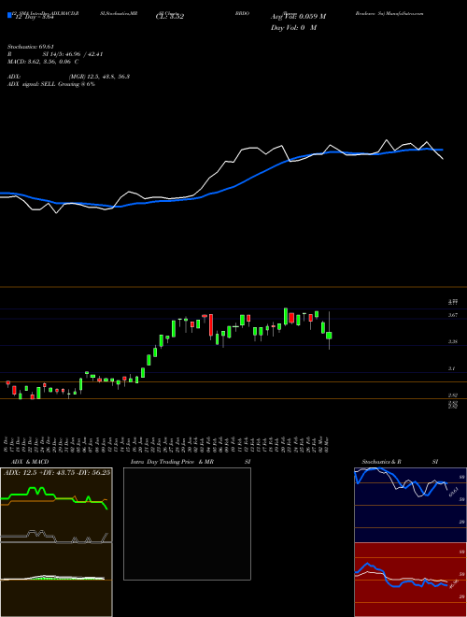Image resolution: width=467 pixels, height=617 pixels.
Task: Click the 69.61 label in Stochastics chart
Action: click(454, 492)
